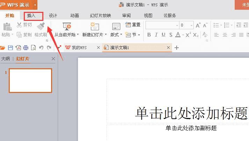
Task: Open the 审阅 (Review) tab
Action: (126, 16)
